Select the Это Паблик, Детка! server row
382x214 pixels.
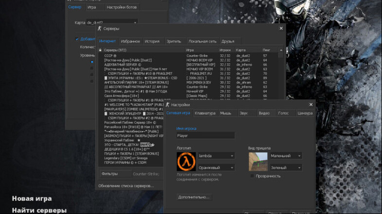[189, 91]
